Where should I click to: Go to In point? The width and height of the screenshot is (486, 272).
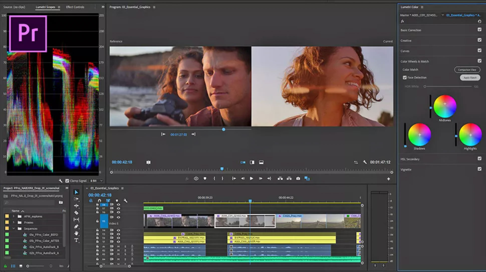(x=234, y=178)
